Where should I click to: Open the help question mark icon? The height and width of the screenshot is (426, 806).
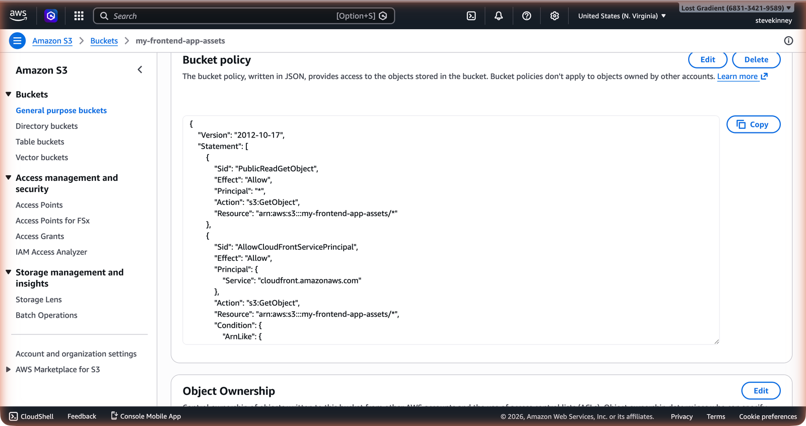[x=526, y=16]
